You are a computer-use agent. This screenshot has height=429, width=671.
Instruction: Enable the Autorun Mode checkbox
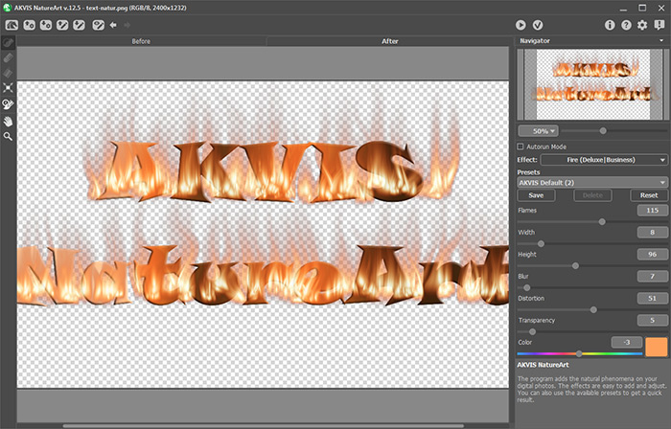coord(521,147)
